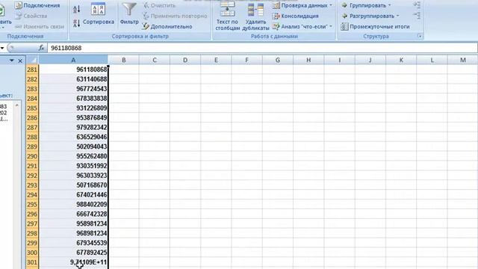Click the formula bar showing 961180868

pyautogui.click(x=262, y=48)
